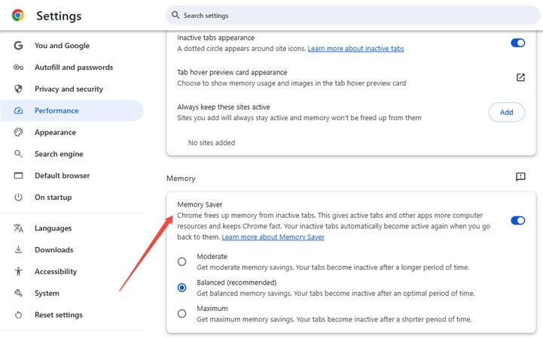Click the Search settings input field

point(352,15)
